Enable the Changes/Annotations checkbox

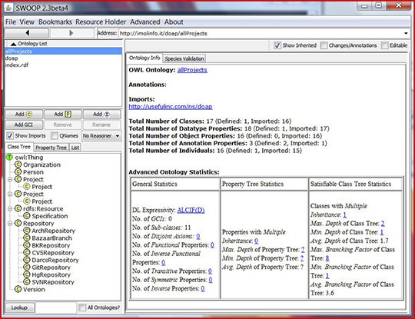(324, 45)
